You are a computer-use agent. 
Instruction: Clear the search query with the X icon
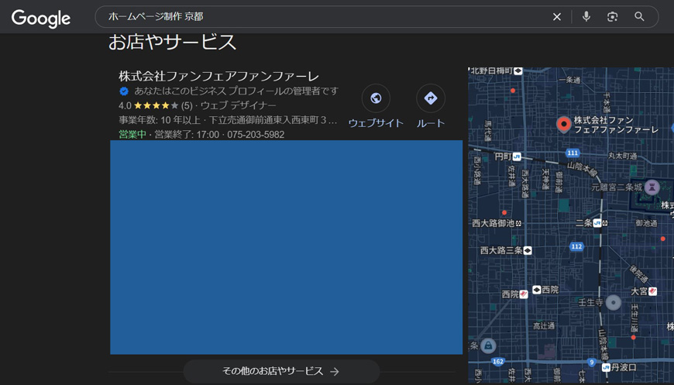click(557, 17)
